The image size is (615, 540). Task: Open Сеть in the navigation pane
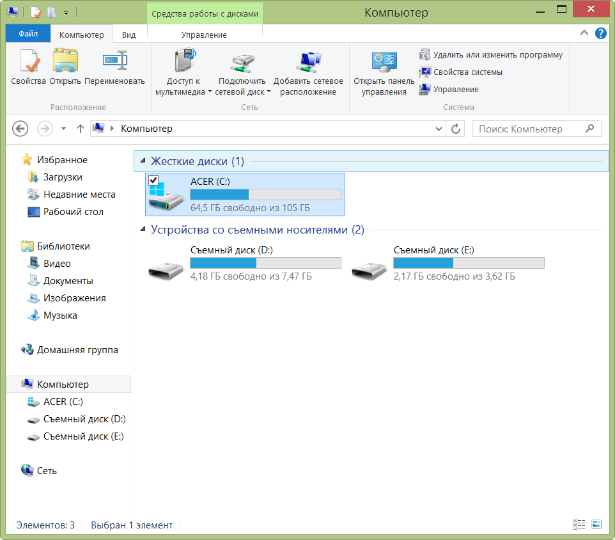pos(39,470)
